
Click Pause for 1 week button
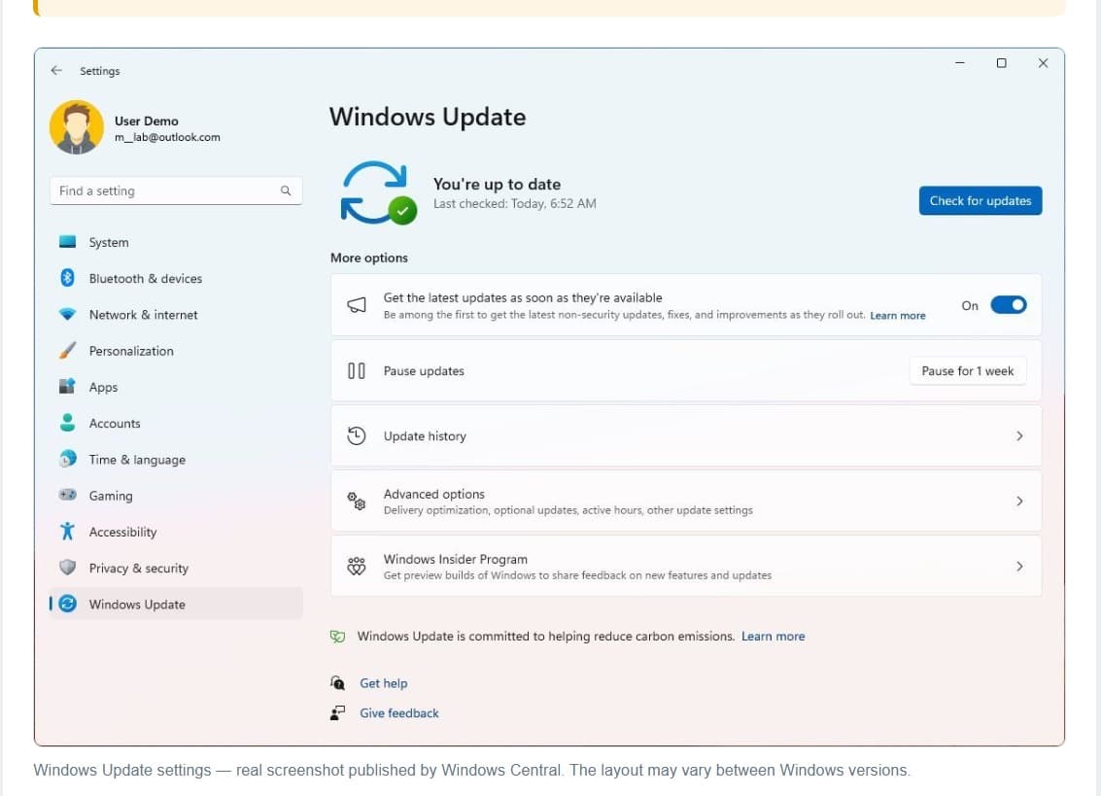tap(968, 371)
